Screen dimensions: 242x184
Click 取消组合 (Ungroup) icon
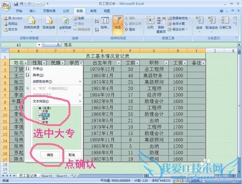click(212, 24)
